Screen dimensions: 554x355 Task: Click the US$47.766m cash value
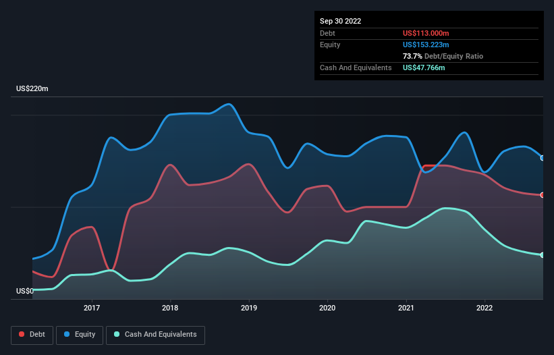pyautogui.click(x=424, y=67)
